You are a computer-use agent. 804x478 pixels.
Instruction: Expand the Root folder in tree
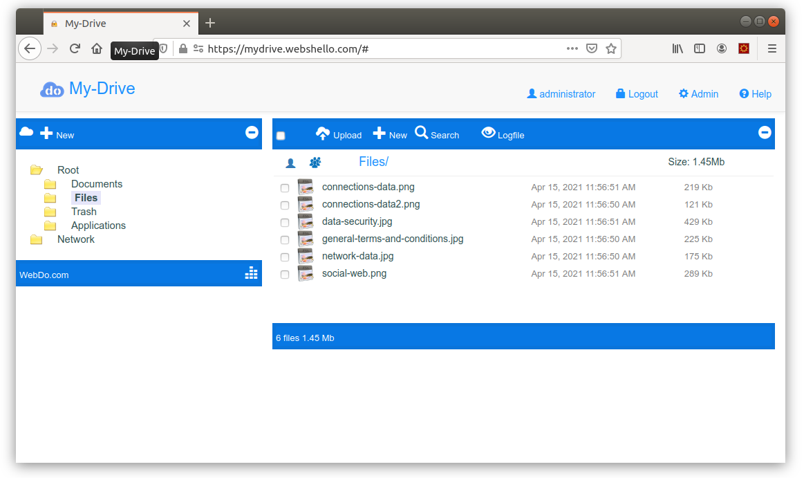pos(37,170)
